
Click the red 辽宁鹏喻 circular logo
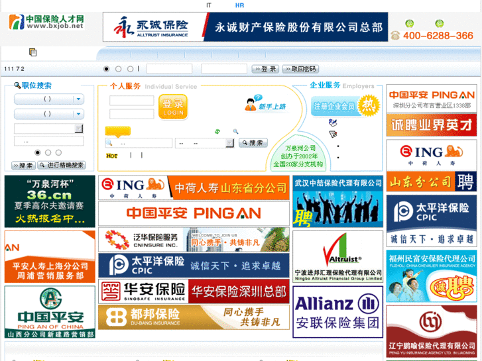(x=431, y=322)
